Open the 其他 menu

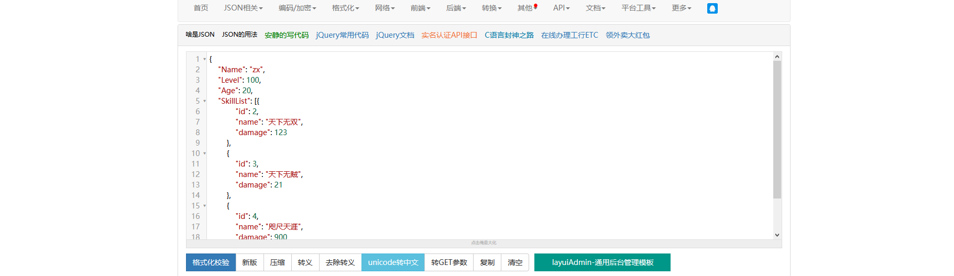click(x=527, y=8)
